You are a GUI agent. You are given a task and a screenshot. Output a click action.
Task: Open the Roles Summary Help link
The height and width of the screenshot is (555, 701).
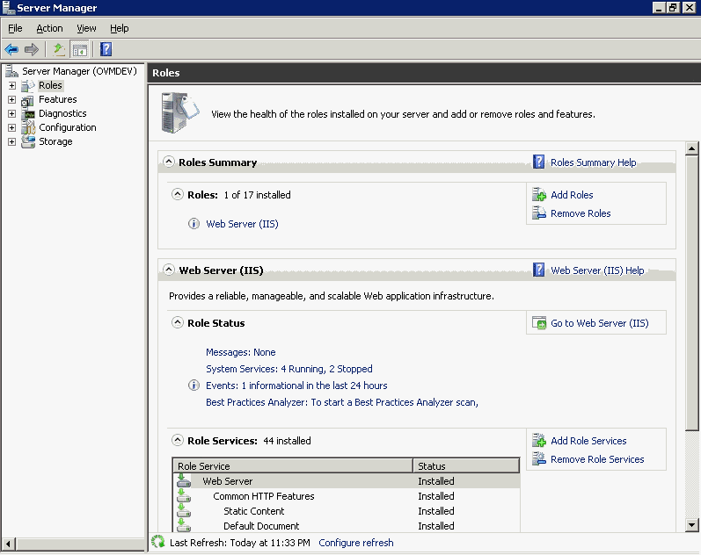(594, 162)
